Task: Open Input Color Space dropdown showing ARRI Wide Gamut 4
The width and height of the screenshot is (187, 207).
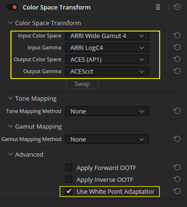Action: tap(107, 36)
